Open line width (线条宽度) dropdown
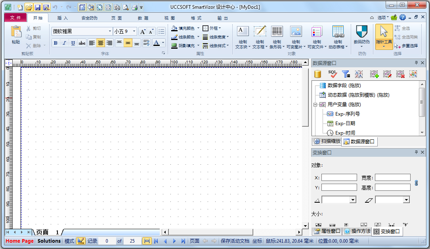430x249 pixels. pyautogui.click(x=216, y=37)
